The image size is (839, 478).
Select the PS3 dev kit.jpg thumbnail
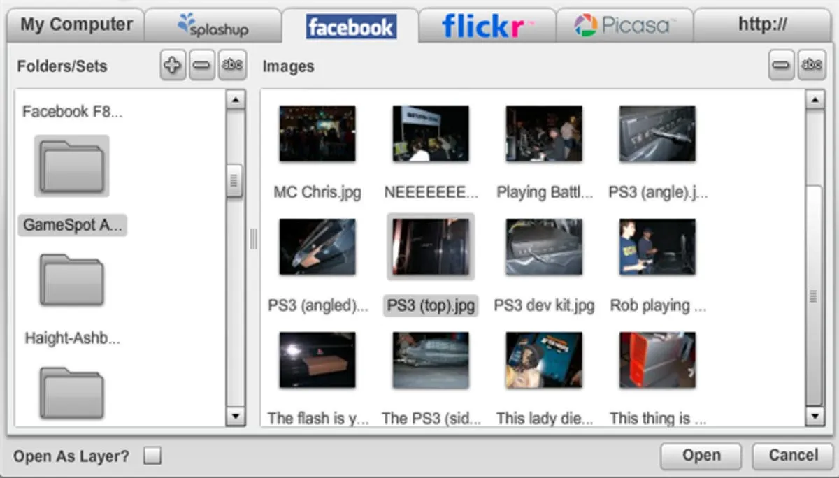(x=544, y=247)
